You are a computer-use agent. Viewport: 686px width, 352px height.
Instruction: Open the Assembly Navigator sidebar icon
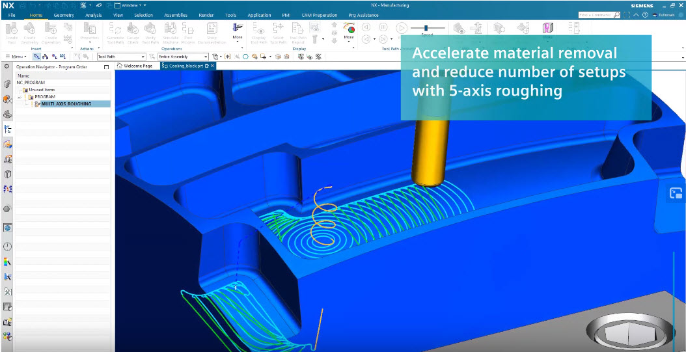(7, 85)
